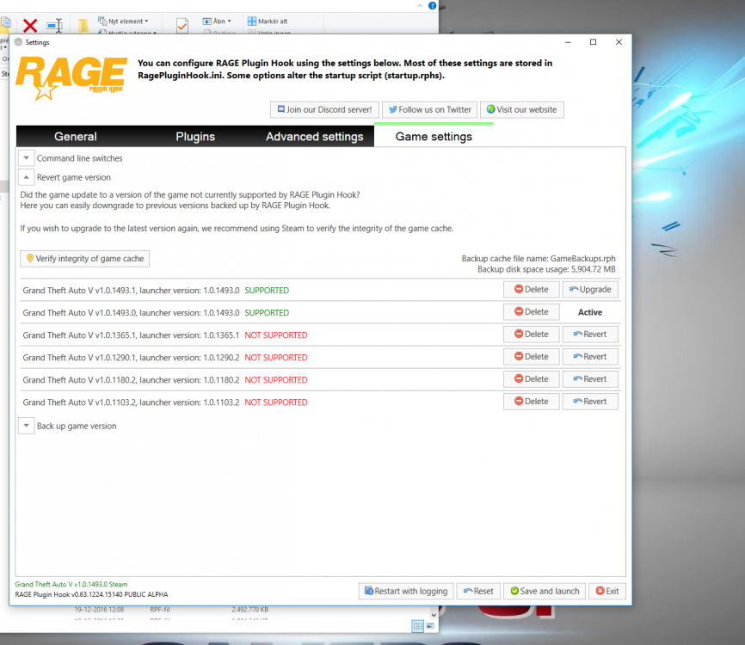Screen dimensions: 745x645
Task: Open the Plugins tab
Action: (x=195, y=137)
